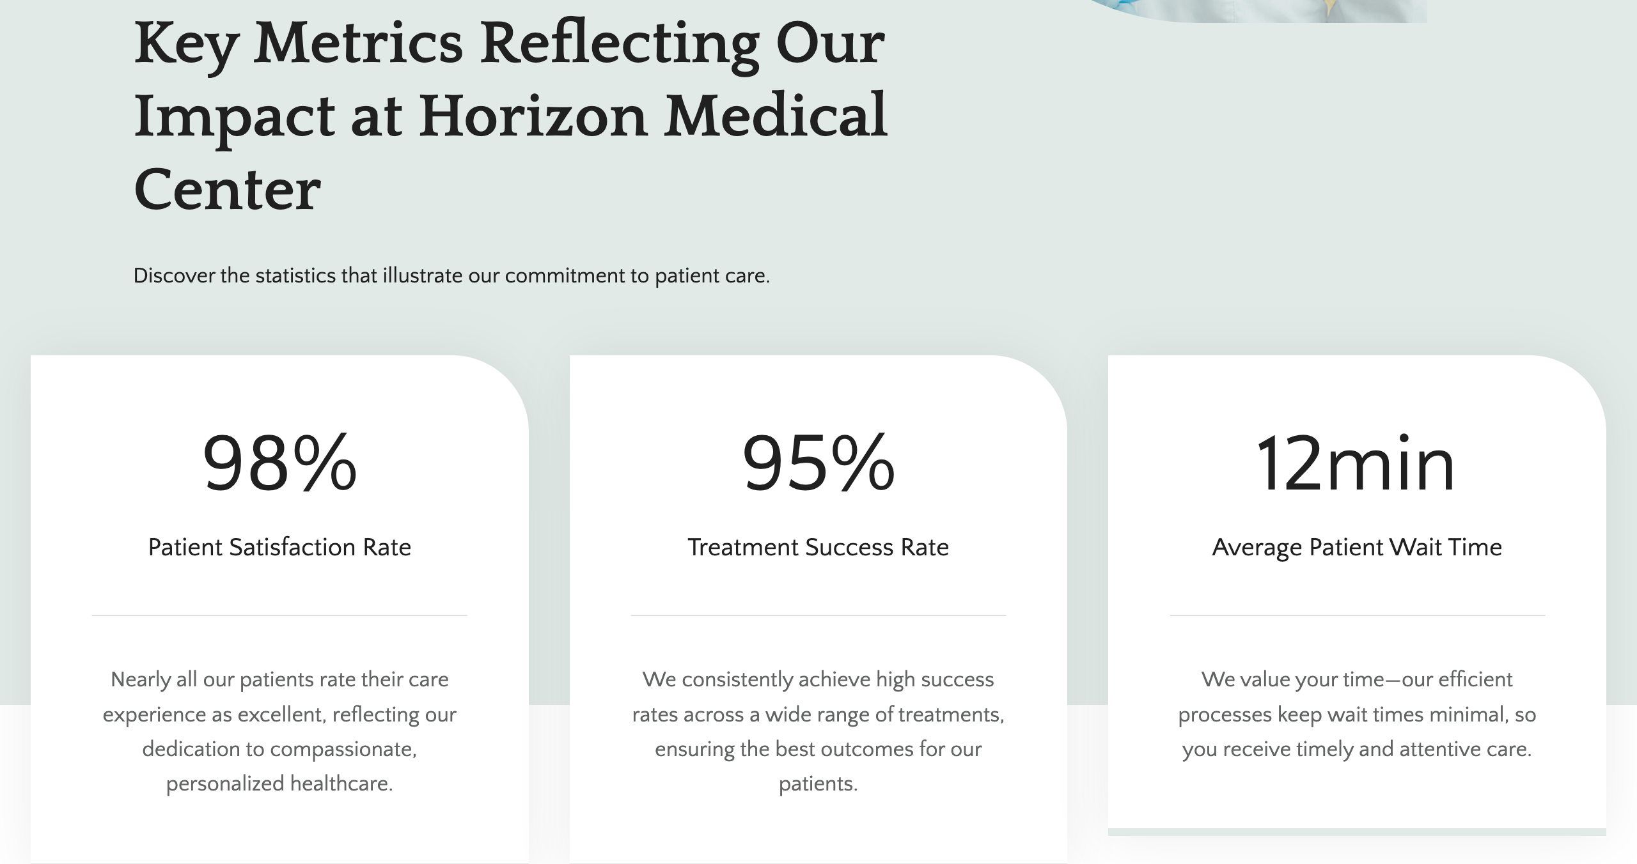Viewport: 1637px width, 864px height.
Task: Click the 'patients.' last line in middle card
Action: pyautogui.click(x=818, y=783)
